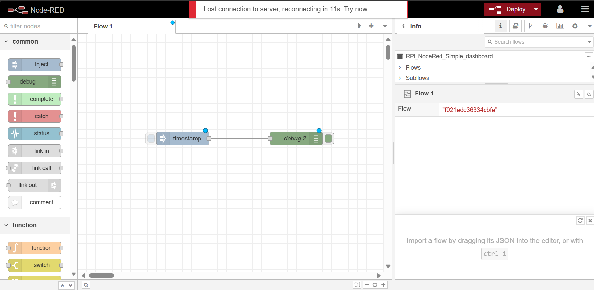Viewport: 594px width, 290px height.
Task: Open the RPi_NodeRed_Simple_dashboard project menu button
Action: coord(589,57)
